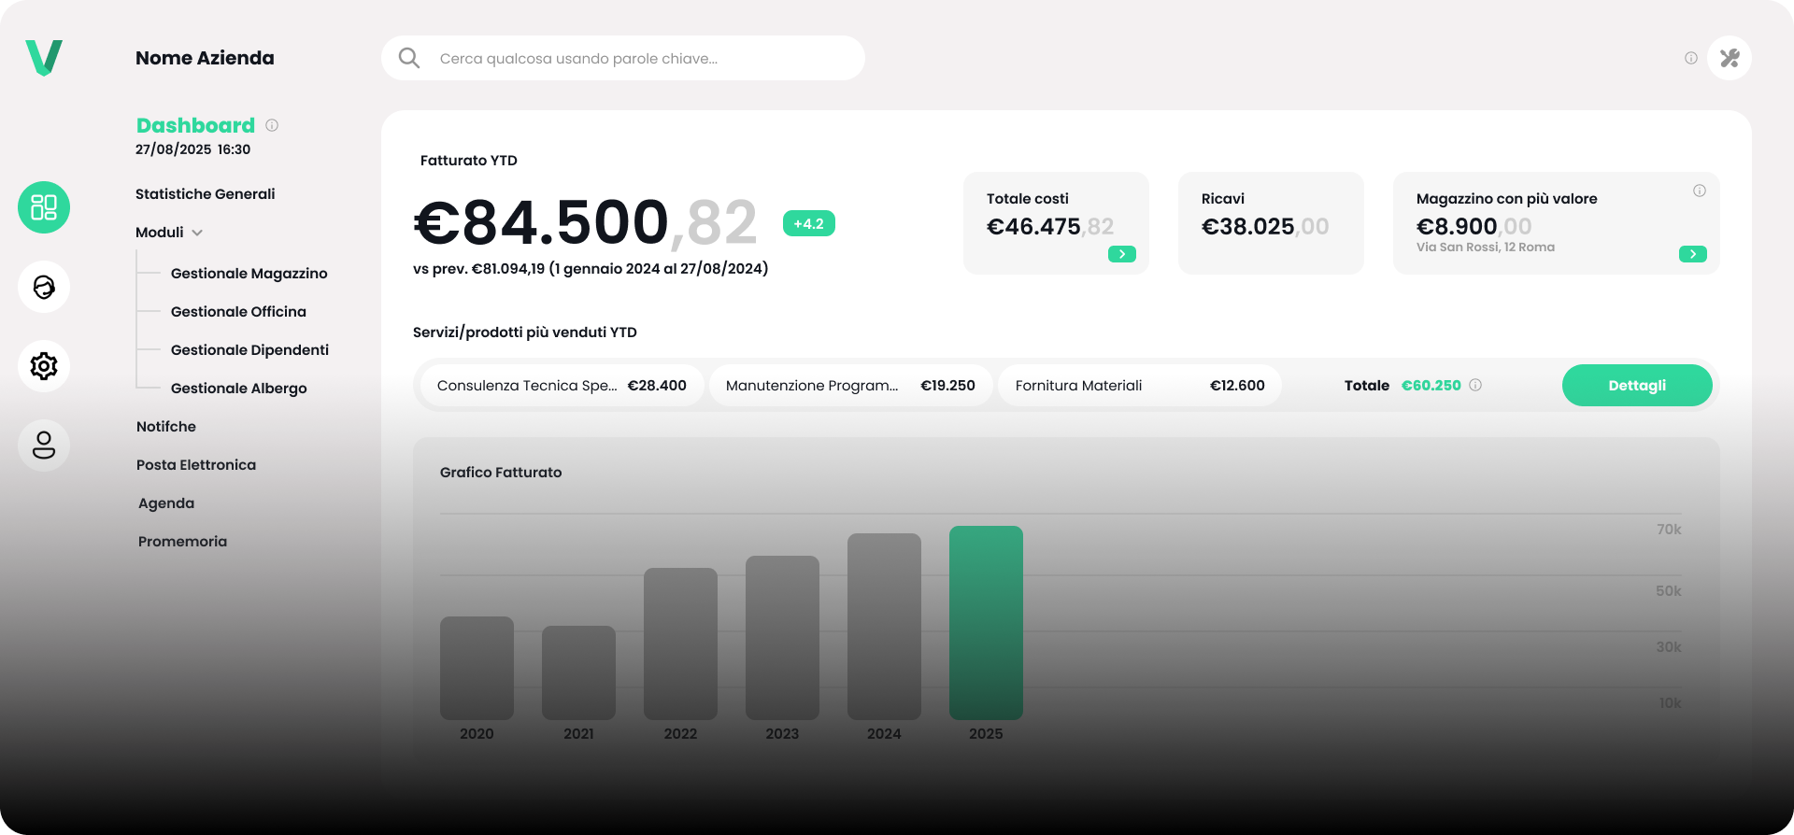The image size is (1794, 835).
Task: Open Statistiche Generali menu item
Action: coord(205,194)
